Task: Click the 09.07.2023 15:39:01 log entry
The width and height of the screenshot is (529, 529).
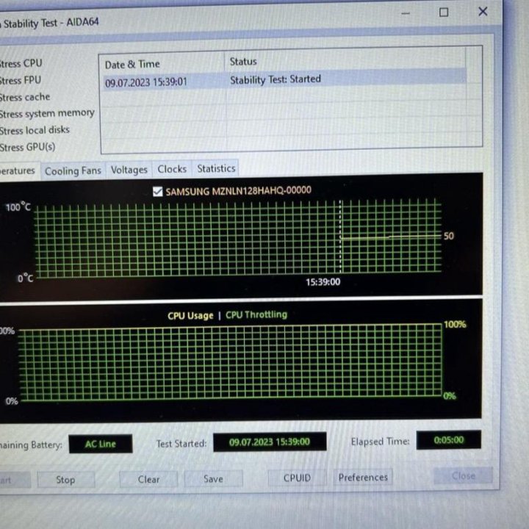Action: [x=145, y=82]
